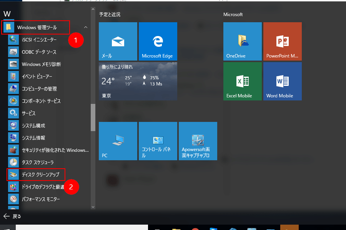The image size is (346, 230).
Task: Launch the Apowersoft screen capture tile
Action: point(198,141)
